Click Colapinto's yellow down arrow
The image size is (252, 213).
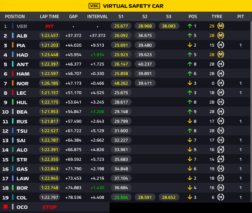tap(190, 197)
